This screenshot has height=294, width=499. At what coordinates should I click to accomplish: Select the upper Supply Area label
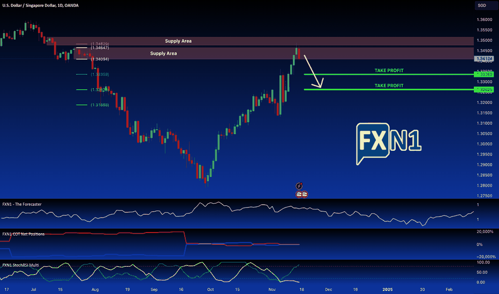[x=178, y=41]
